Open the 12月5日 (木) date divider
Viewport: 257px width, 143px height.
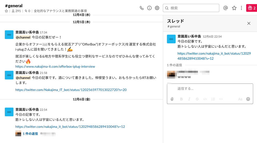tap(81, 22)
